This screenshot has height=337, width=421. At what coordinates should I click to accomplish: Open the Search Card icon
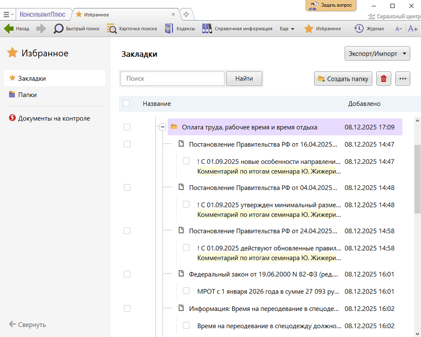[112, 29]
